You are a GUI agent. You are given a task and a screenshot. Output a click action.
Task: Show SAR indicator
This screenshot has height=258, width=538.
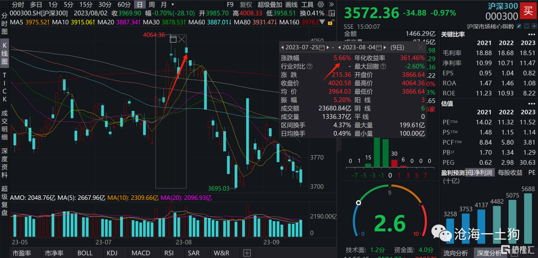pyautogui.click(x=194, y=253)
